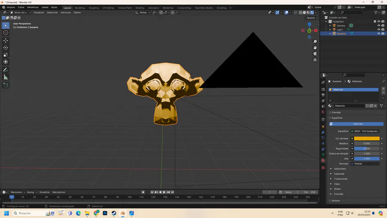Switch to the Shading workspace tab
Viewport: 387px width, 218px height.
point(140,8)
